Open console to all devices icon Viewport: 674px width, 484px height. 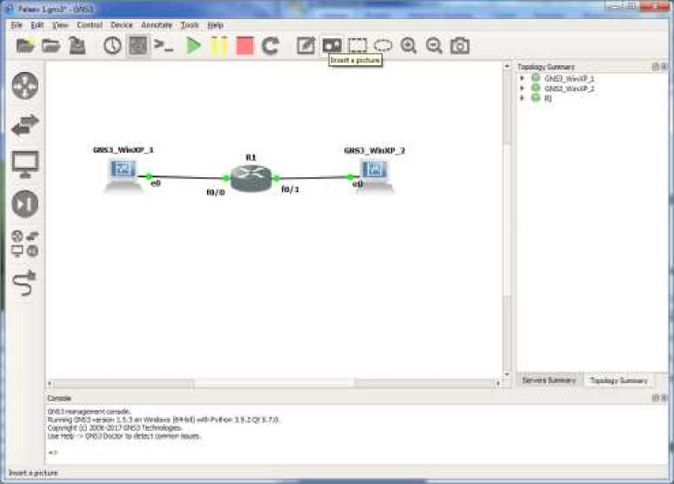click(x=163, y=45)
